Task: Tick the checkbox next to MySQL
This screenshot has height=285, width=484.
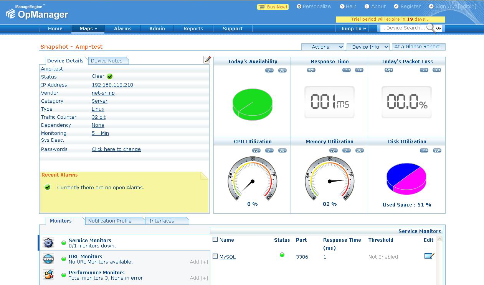Action: [215, 256]
